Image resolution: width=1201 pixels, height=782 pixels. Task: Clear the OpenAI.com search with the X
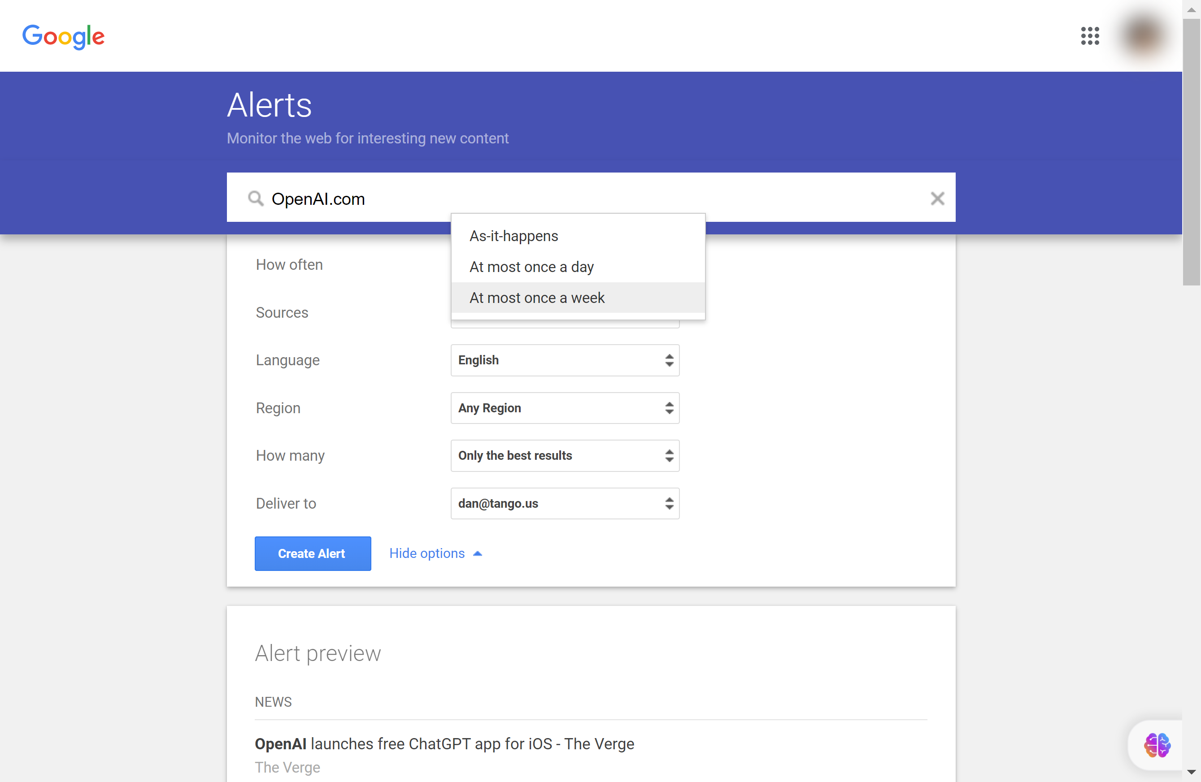point(937,199)
